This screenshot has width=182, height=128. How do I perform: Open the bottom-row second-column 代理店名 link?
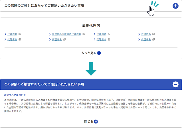57,39
